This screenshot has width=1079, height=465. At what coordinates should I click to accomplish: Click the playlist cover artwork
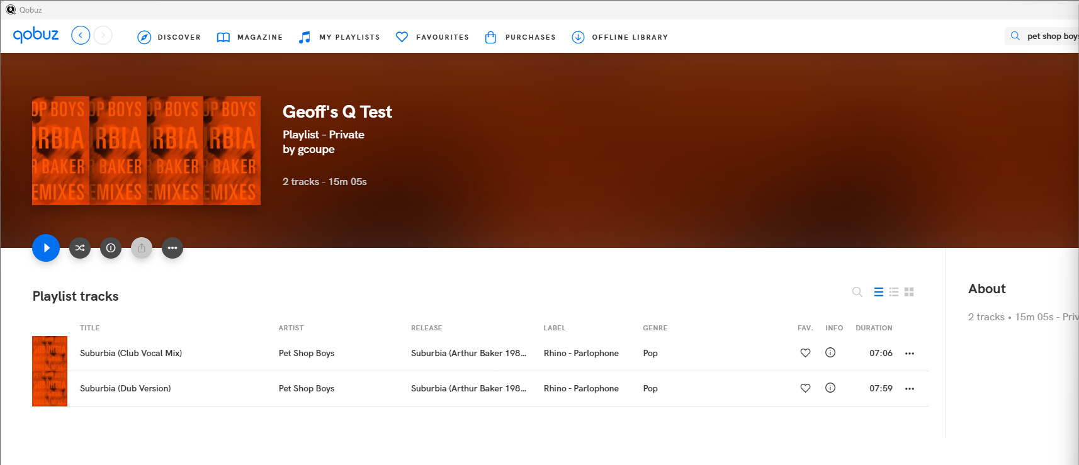pos(146,150)
